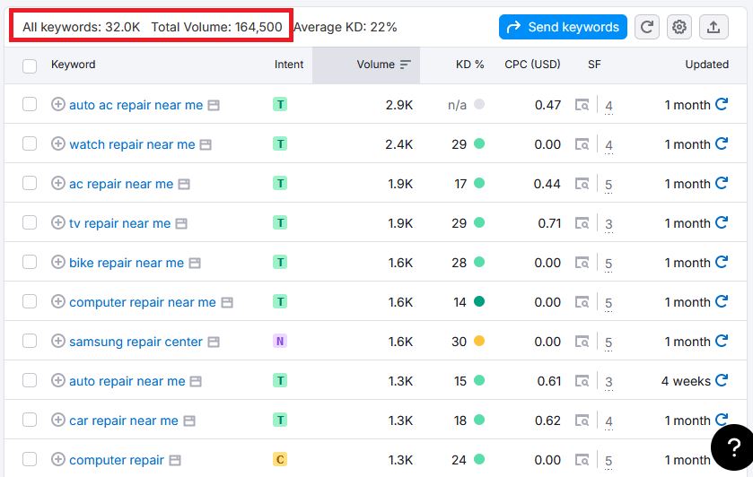Image resolution: width=753 pixels, height=477 pixels.
Task: Open table settings gear icon
Action: click(x=679, y=27)
